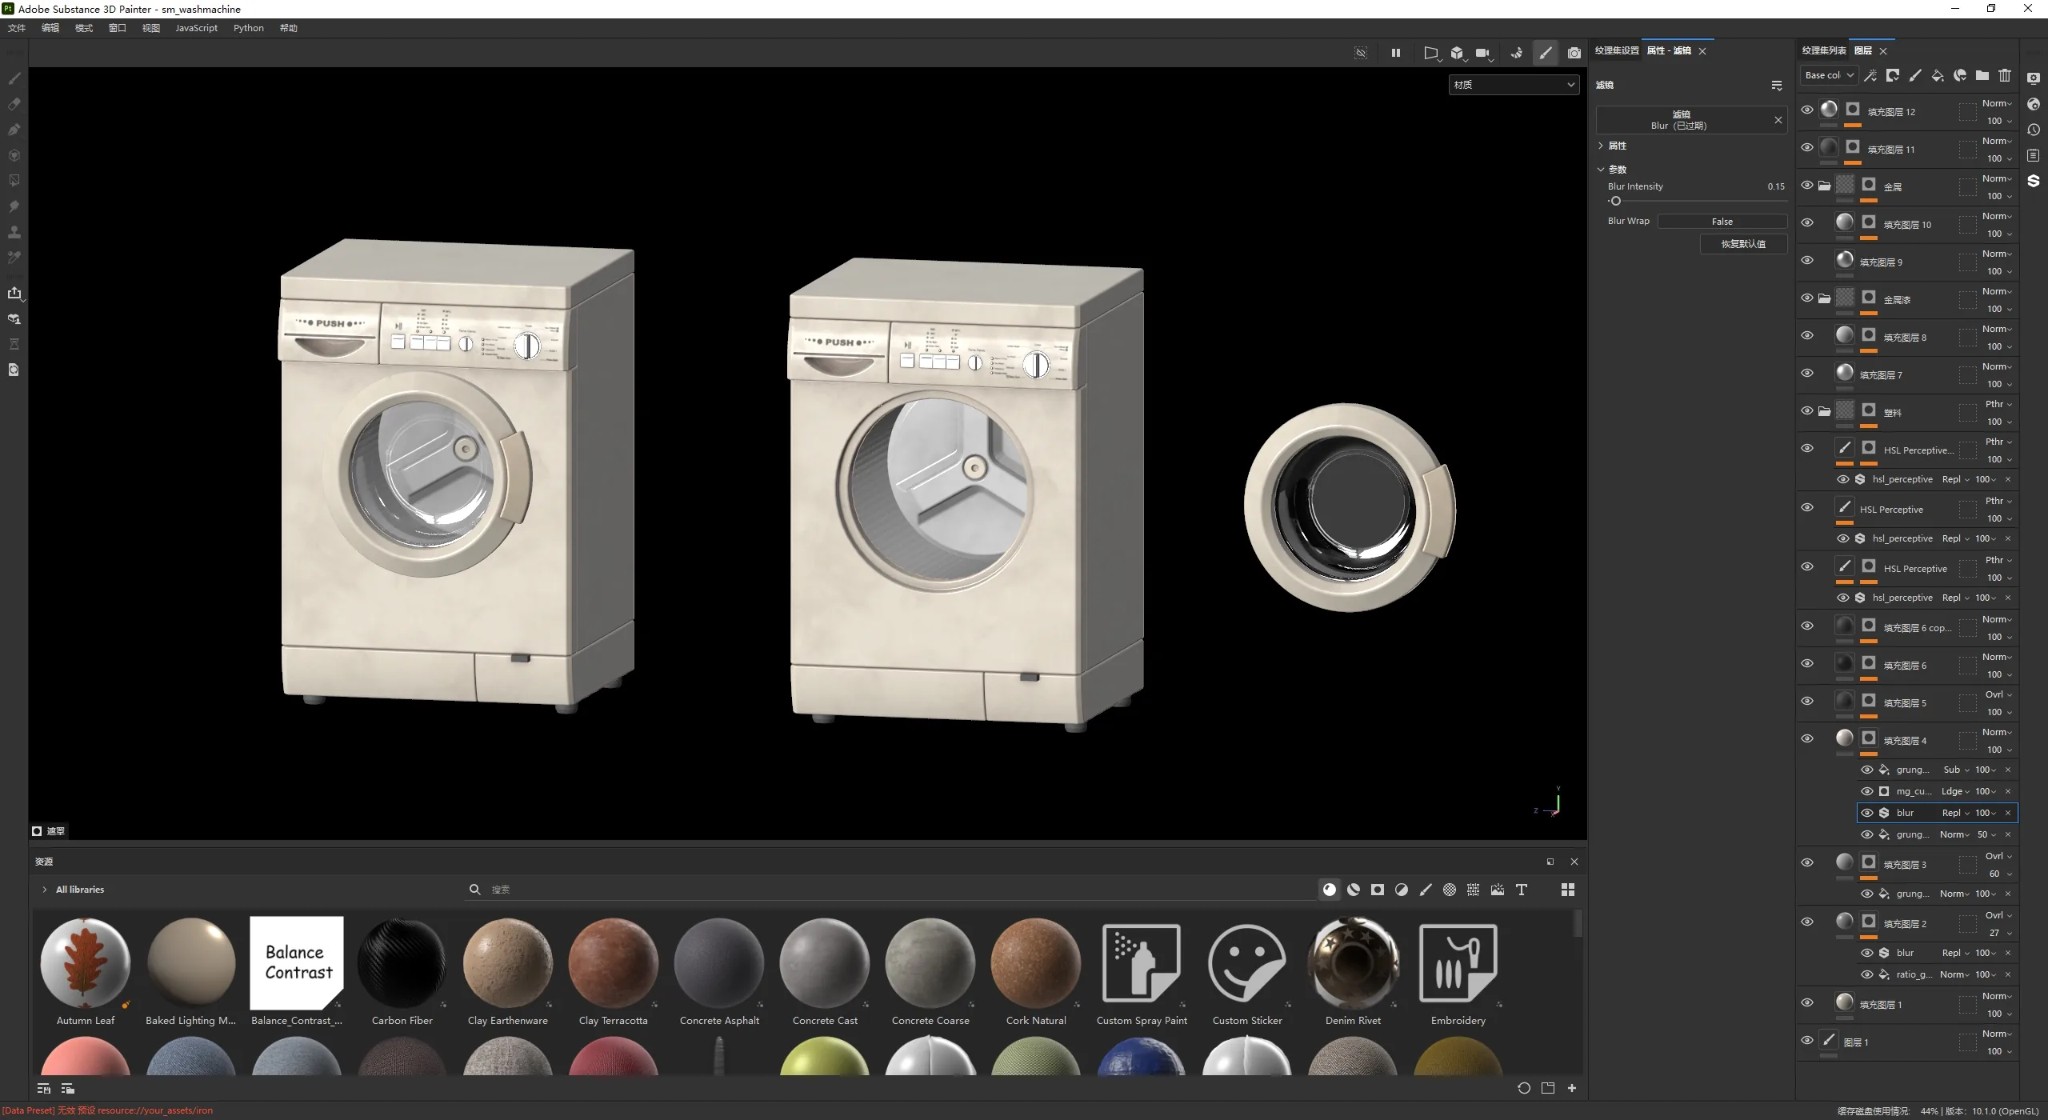Switch asset panel to grid view icon
The width and height of the screenshot is (2048, 1120).
coord(1568,890)
